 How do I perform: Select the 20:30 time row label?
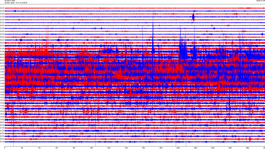click(2, 125)
